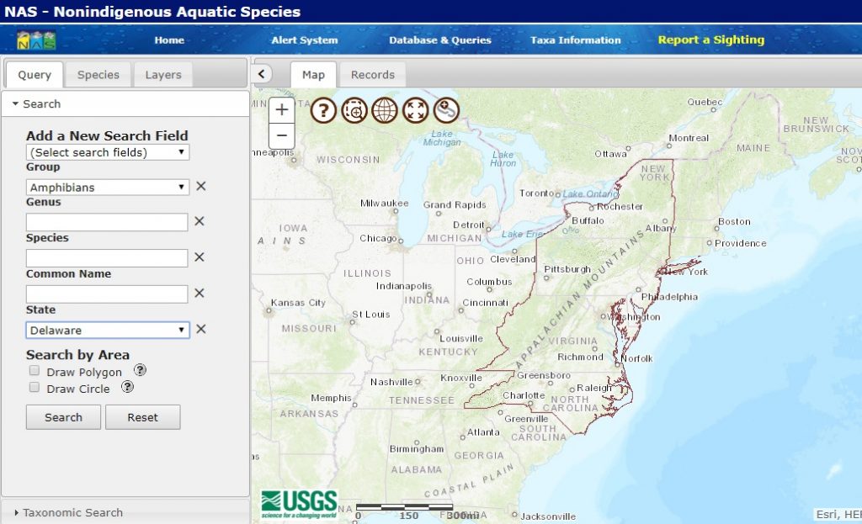Click the NAS logo icon in navigation bar
Viewport: 862px width, 524px height.
click(x=35, y=39)
